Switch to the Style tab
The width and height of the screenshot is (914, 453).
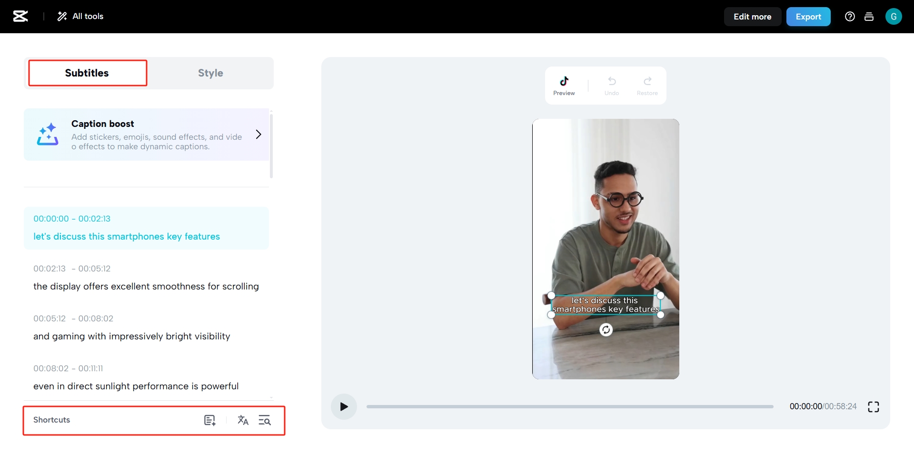pyautogui.click(x=210, y=73)
